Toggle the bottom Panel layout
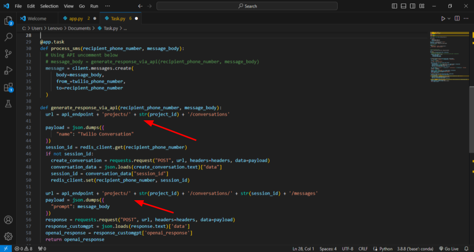 point(404,6)
